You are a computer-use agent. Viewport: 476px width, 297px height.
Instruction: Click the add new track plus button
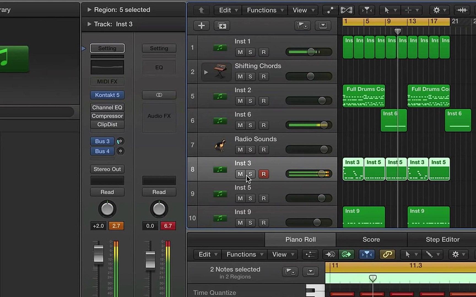(201, 26)
